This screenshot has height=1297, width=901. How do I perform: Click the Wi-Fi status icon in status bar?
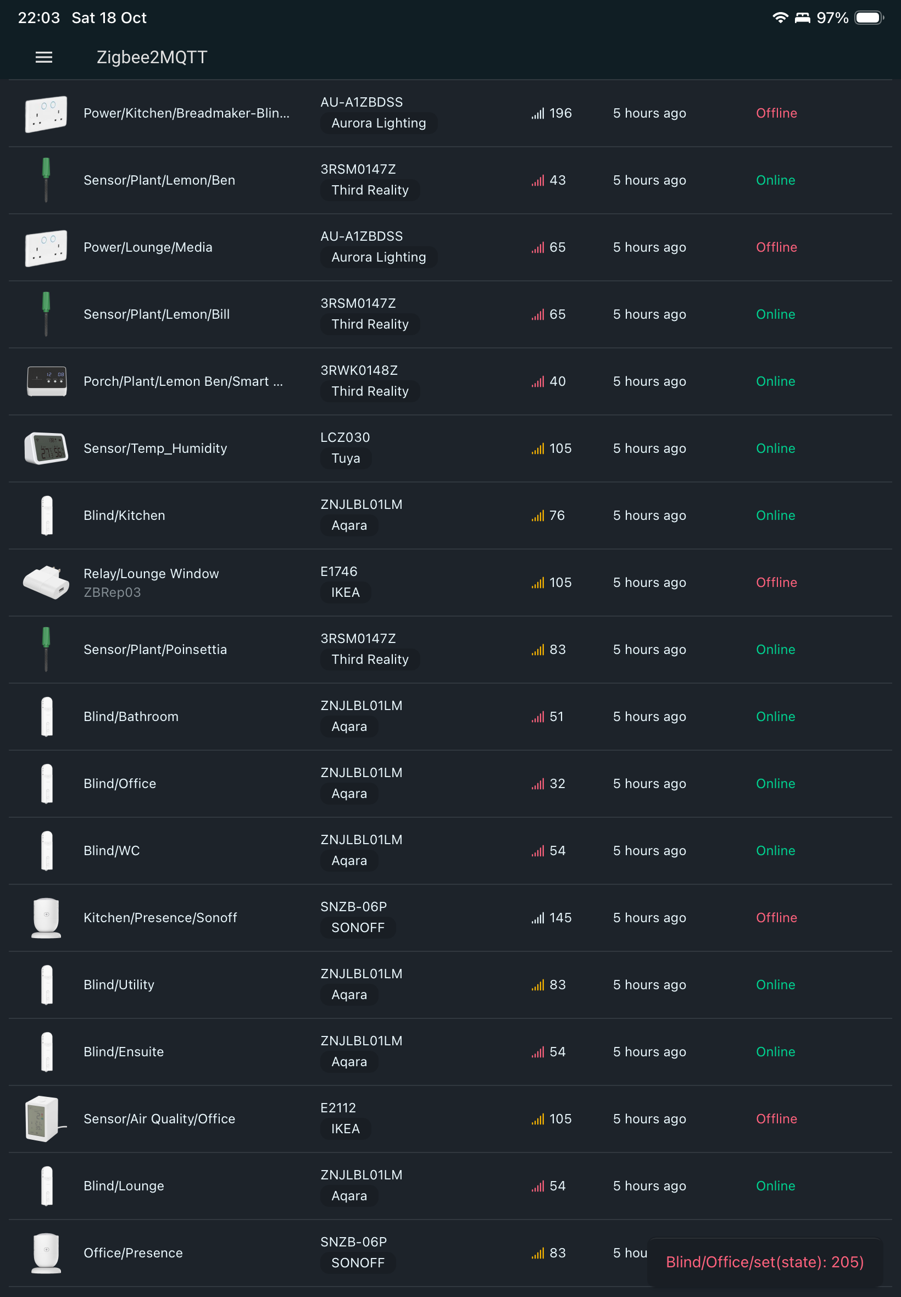click(x=780, y=18)
